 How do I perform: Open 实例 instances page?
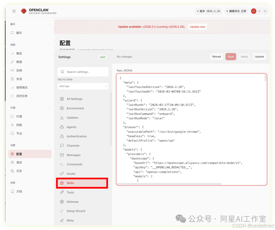click(30, 70)
